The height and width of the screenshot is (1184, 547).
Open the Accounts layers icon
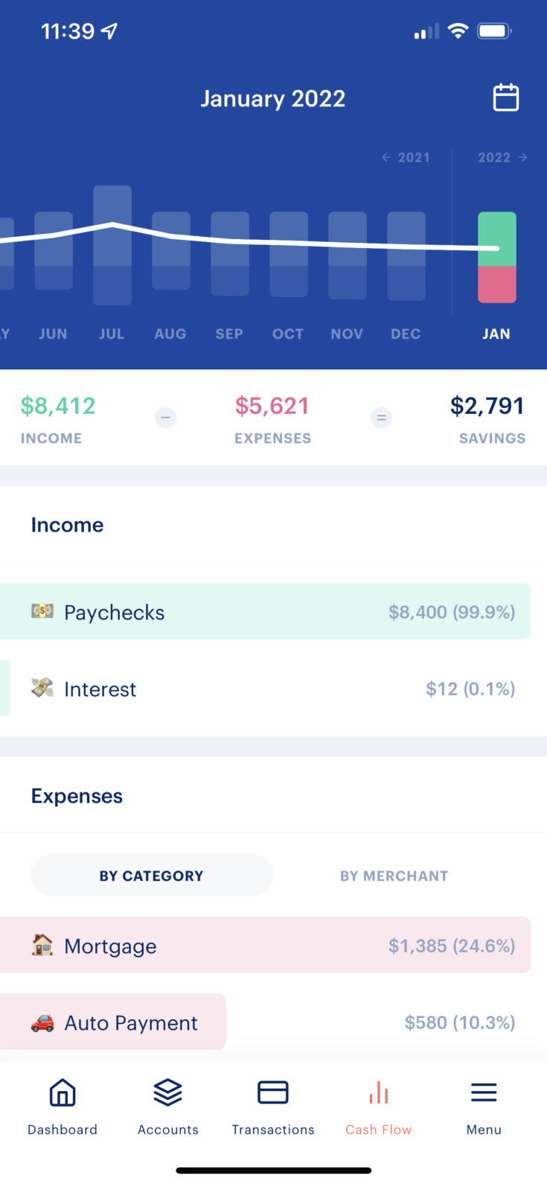(x=168, y=1092)
